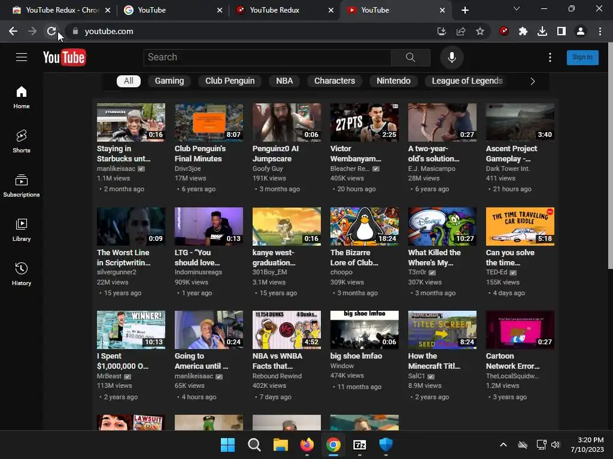Open volume control in system tray
This screenshot has width=613, height=459.
tap(555, 445)
